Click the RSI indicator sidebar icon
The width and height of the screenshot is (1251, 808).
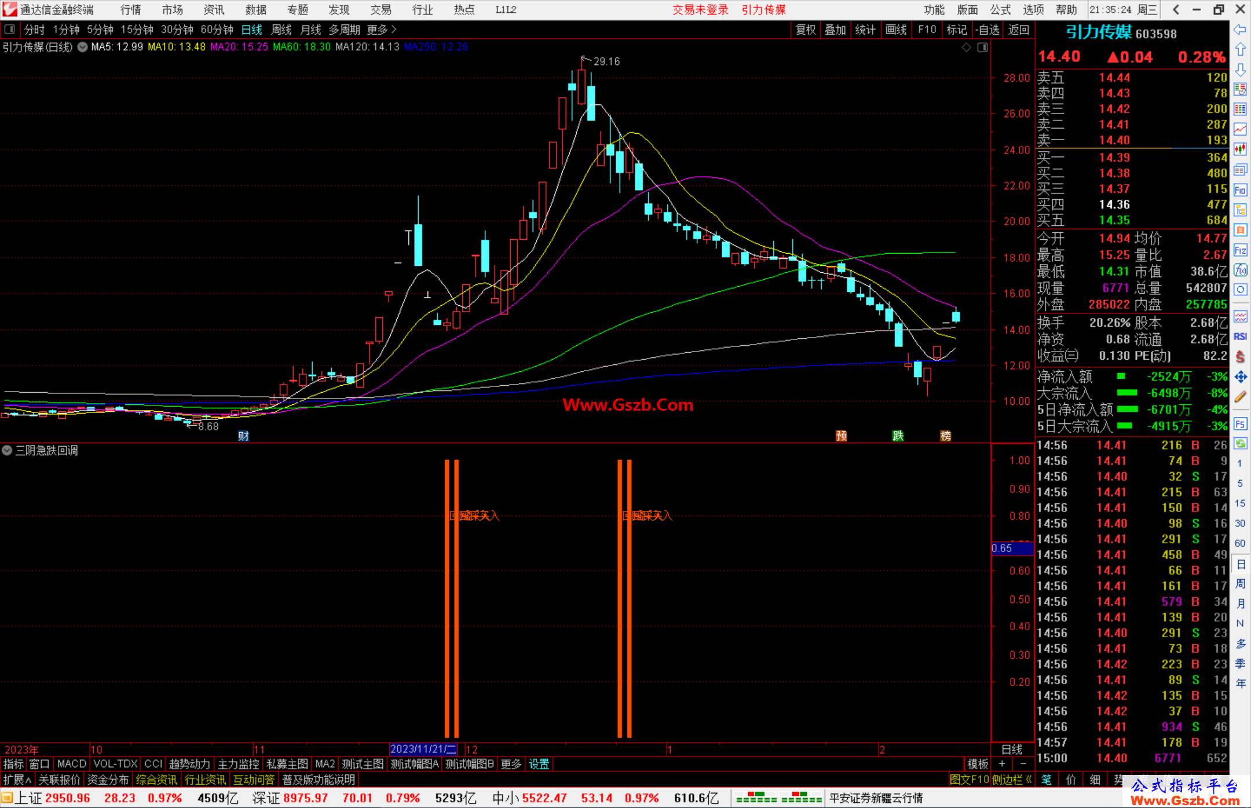(1240, 337)
